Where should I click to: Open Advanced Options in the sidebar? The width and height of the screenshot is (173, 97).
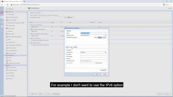[x=12, y=51]
